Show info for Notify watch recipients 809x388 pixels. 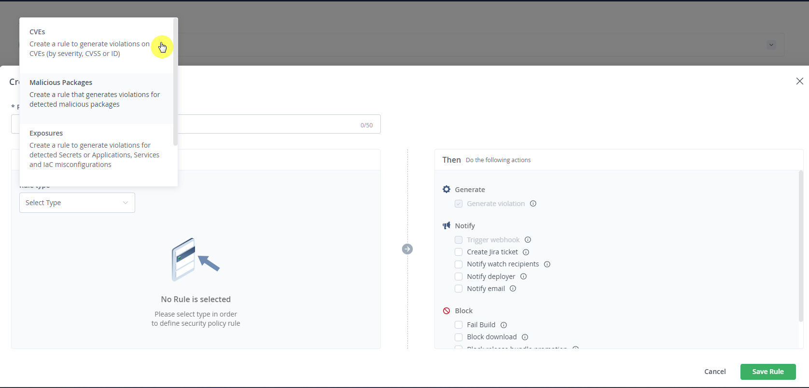click(547, 264)
